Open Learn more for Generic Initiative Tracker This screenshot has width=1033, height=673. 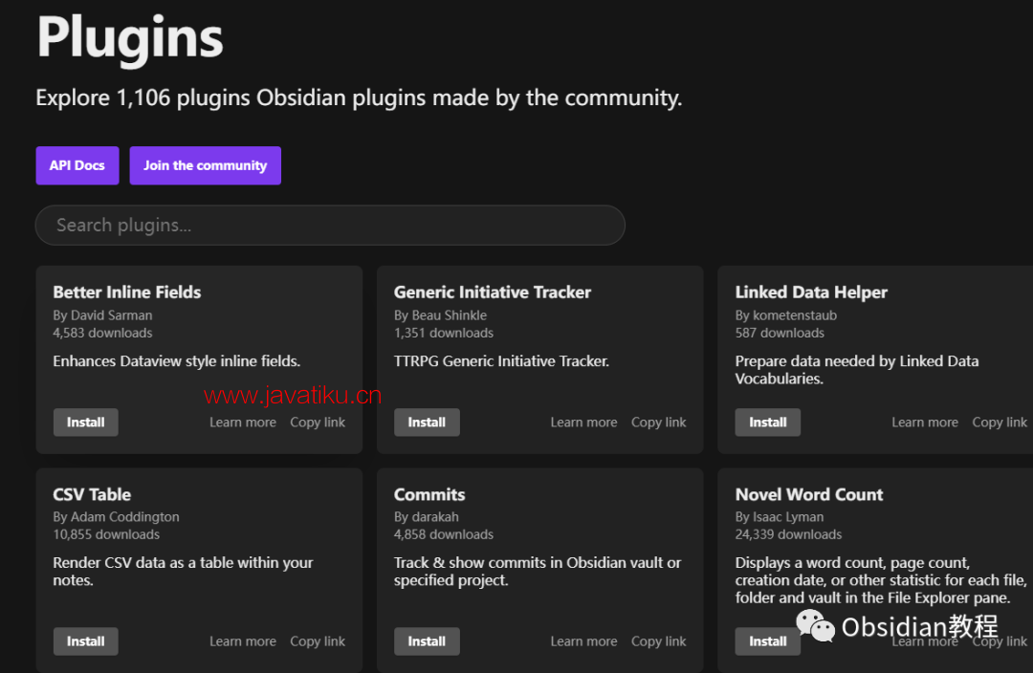tap(583, 423)
